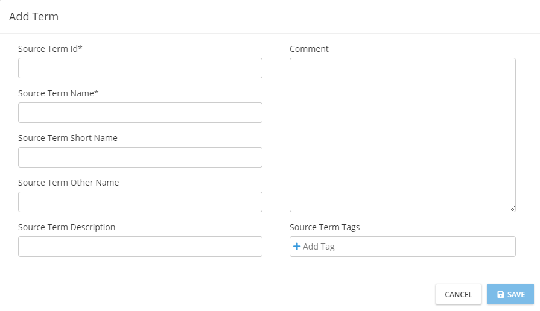Viewport: 540px width, 311px height.
Task: Click the Source Term Description field
Action: coord(140,247)
